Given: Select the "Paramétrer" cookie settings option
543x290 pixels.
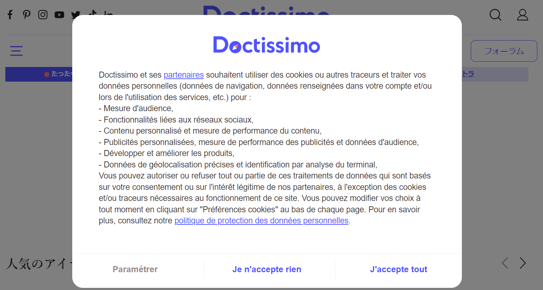Looking at the screenshot, I should click(135, 269).
